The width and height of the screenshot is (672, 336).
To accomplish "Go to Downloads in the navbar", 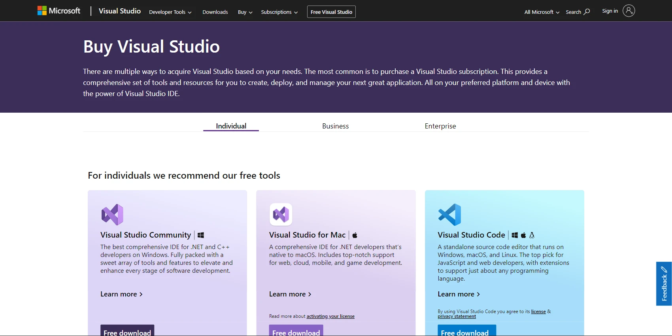I will tap(215, 12).
